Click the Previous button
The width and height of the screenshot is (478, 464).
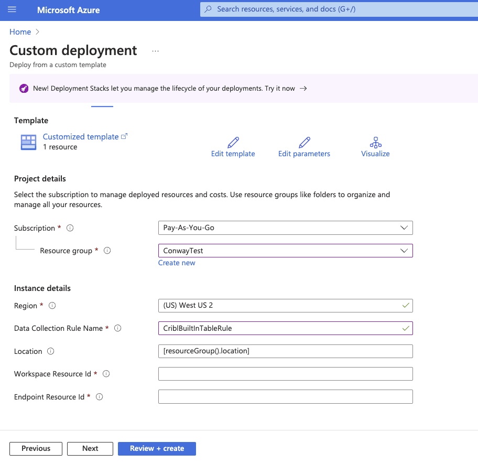tap(36, 449)
